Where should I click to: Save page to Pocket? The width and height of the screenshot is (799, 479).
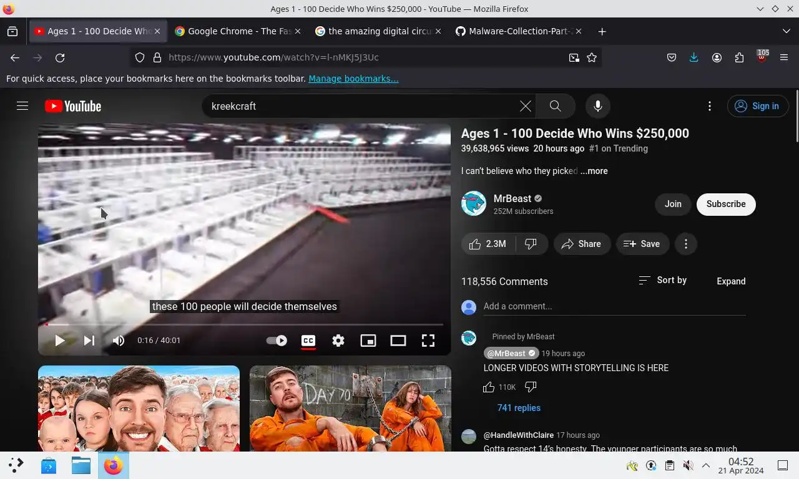click(672, 57)
